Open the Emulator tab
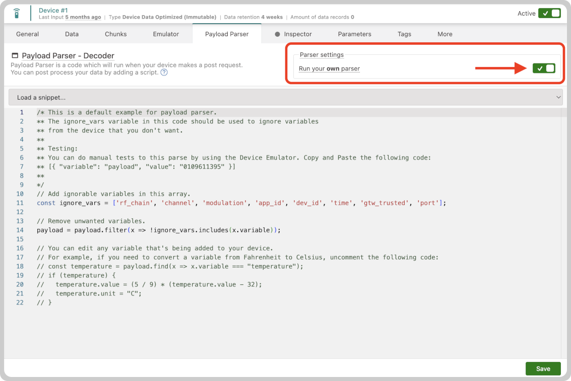The width and height of the screenshot is (571, 381). click(x=166, y=34)
